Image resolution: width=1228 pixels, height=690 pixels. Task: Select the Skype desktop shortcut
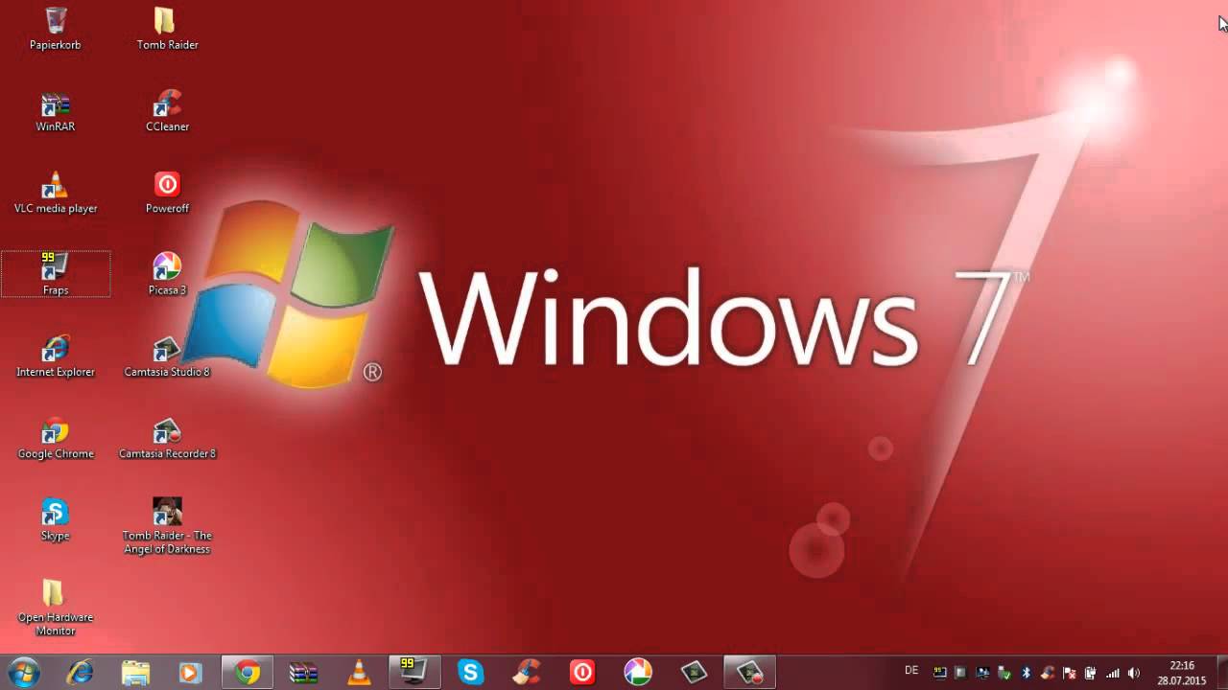(55, 519)
